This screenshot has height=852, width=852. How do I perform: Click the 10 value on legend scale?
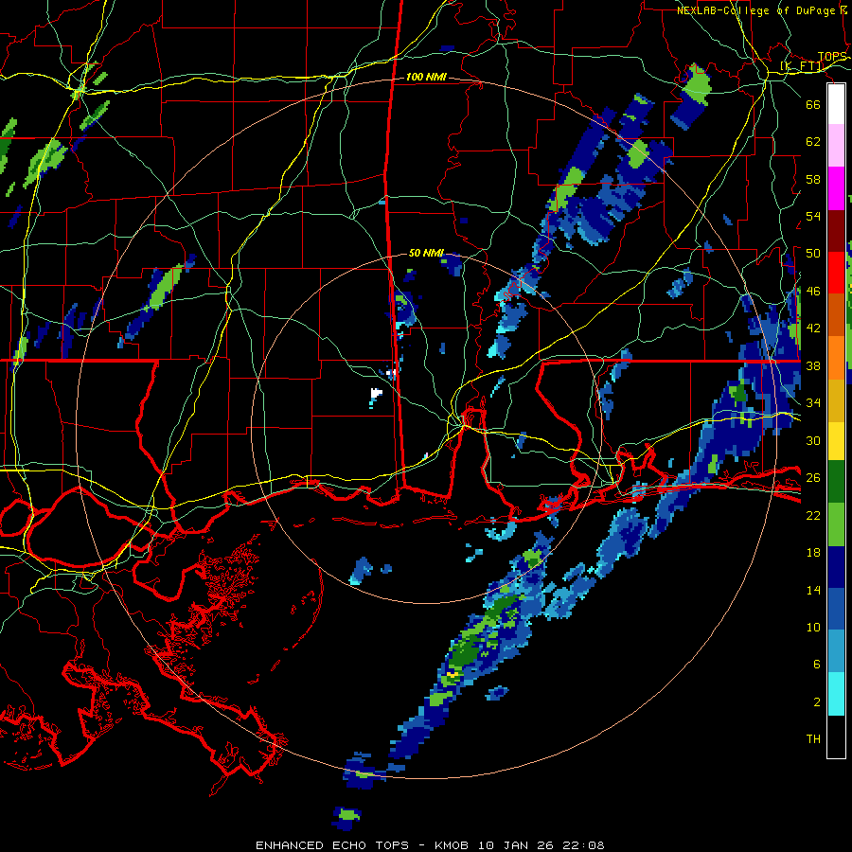(813, 627)
